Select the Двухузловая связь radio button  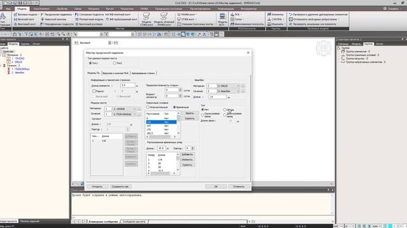pyautogui.click(x=224, y=115)
